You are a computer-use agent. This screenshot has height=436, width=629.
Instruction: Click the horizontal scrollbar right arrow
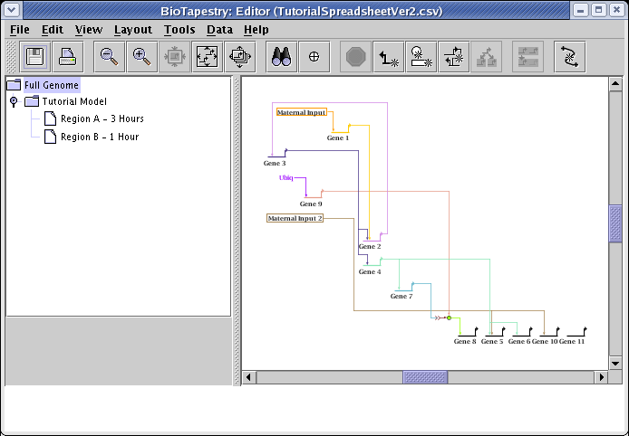(601, 377)
